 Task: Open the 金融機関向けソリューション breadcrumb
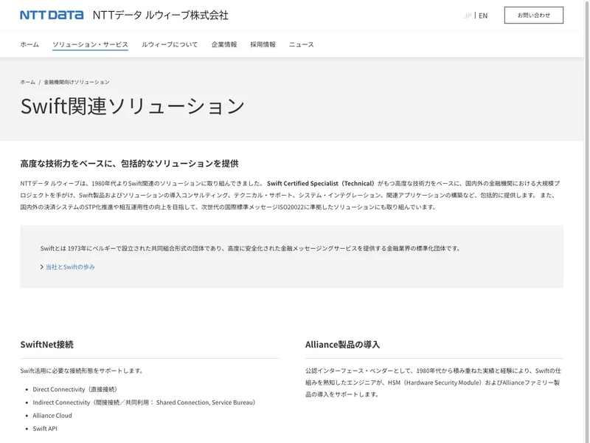(77, 82)
